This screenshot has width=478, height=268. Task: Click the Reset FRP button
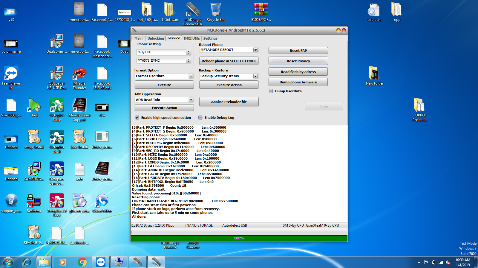(x=298, y=51)
